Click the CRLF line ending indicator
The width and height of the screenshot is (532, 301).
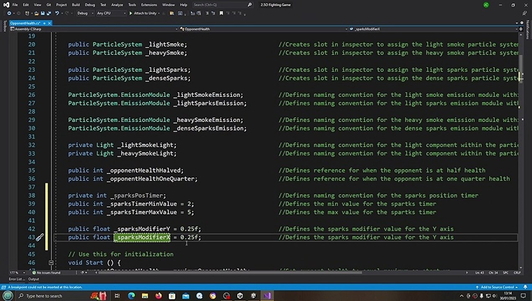(x=517, y=273)
